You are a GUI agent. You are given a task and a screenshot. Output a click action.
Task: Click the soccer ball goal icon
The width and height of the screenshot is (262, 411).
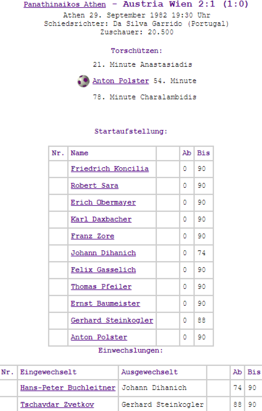(x=83, y=81)
